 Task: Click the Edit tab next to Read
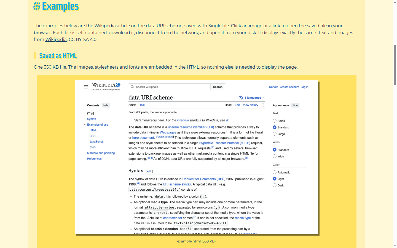pyautogui.click(x=237, y=105)
